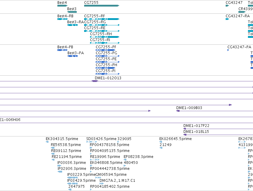
Task: Click the SD03426.5prime EST label
Action: [101, 139]
